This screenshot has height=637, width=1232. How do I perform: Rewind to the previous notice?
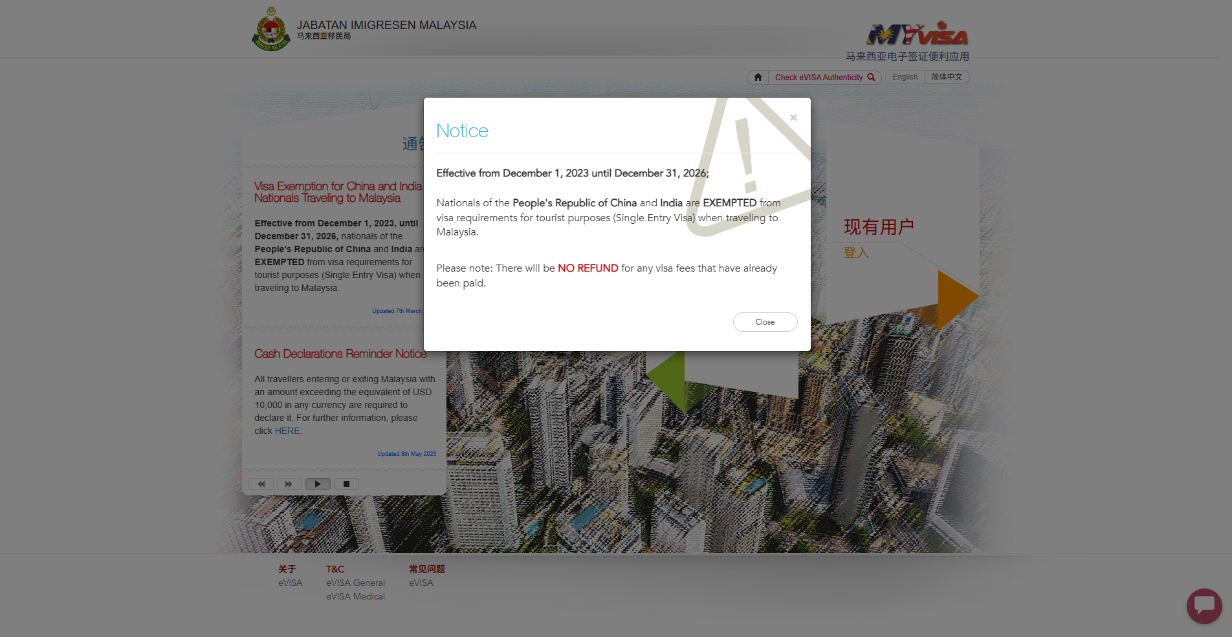tap(261, 484)
